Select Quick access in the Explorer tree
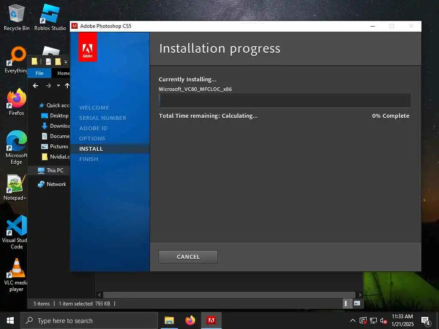 pos(54,105)
